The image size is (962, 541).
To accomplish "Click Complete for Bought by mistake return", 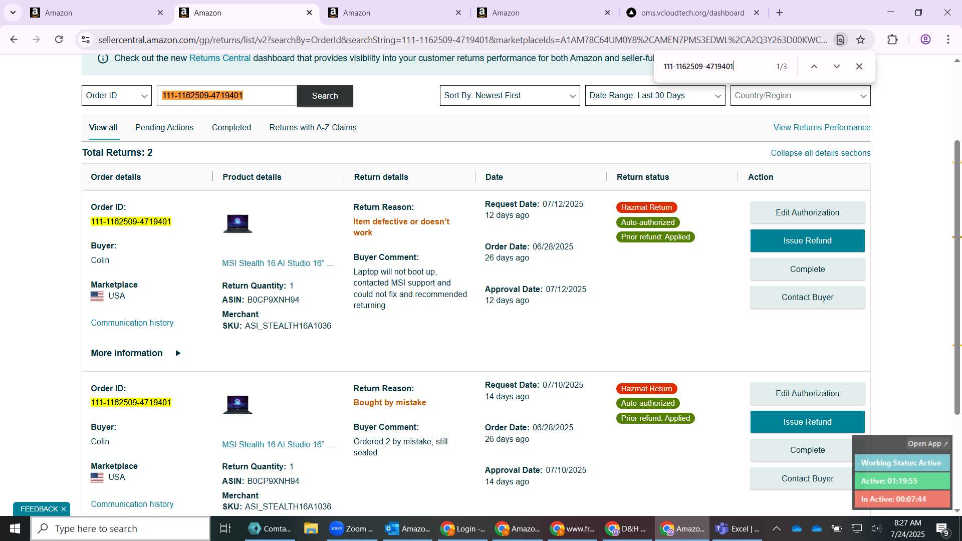I will click(x=807, y=450).
